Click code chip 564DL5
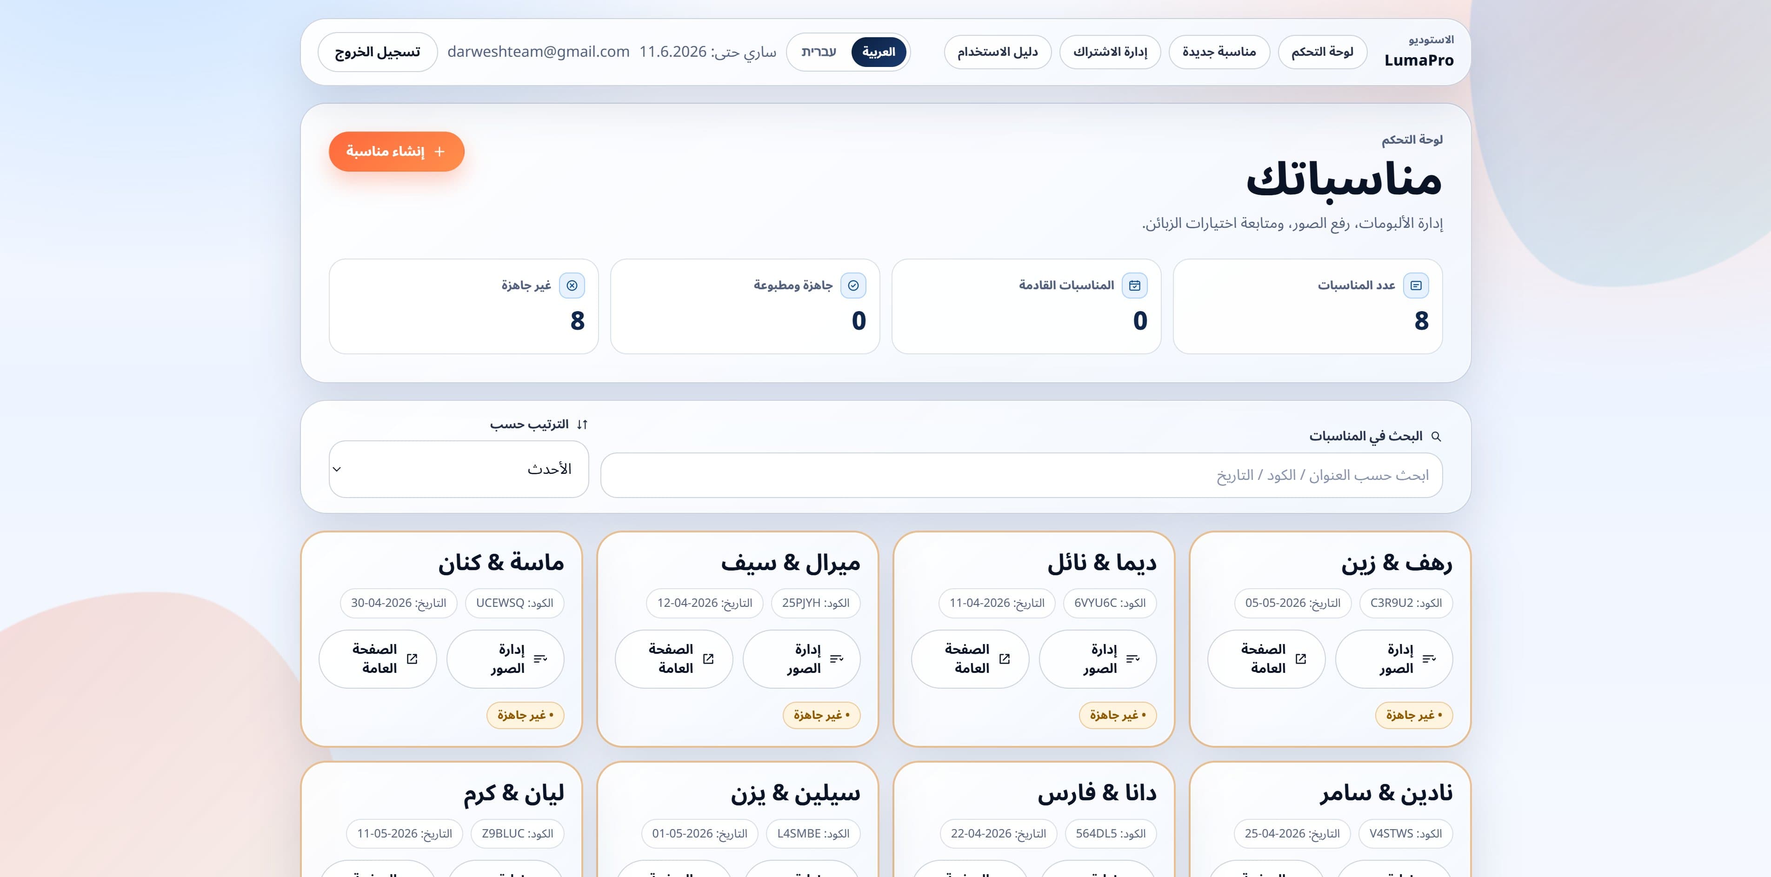1771x877 pixels. tap(1110, 834)
